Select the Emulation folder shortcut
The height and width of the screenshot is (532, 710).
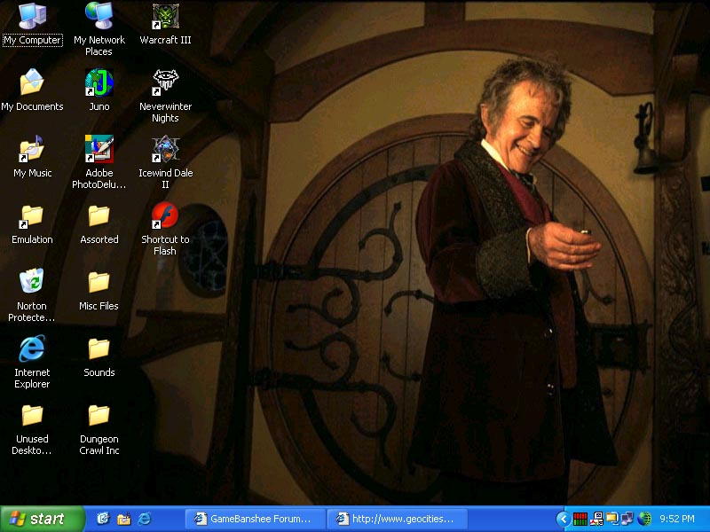(32, 223)
